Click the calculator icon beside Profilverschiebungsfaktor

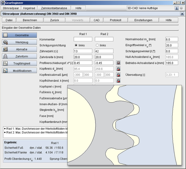[x=118, y=63]
